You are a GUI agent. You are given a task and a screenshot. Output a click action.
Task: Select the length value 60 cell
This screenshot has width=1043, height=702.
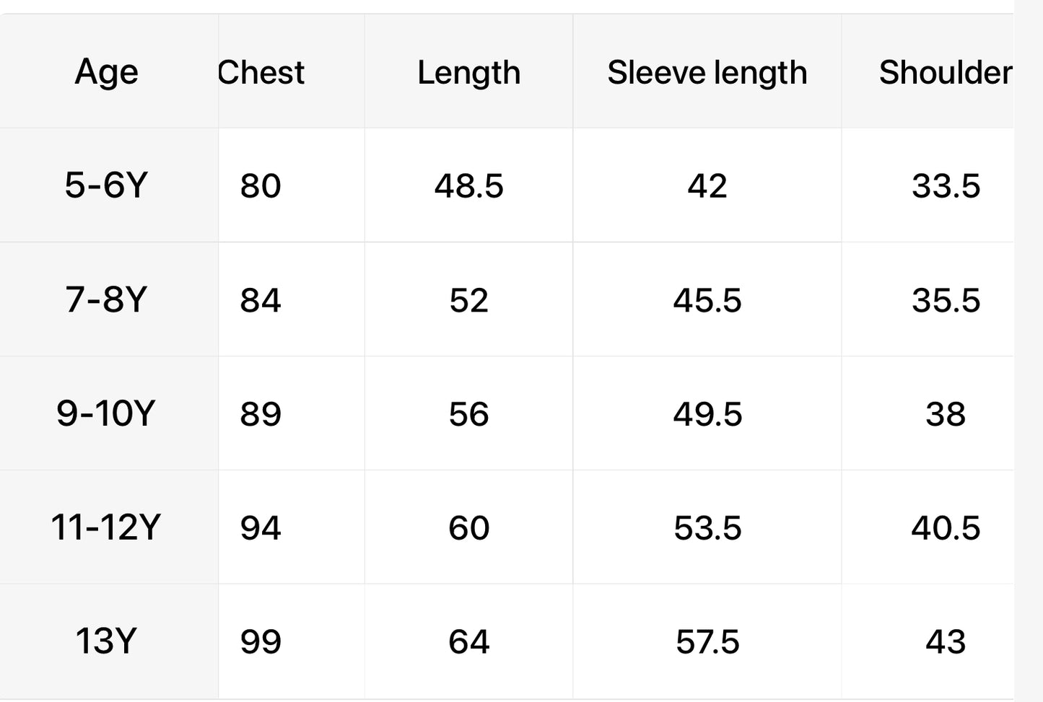click(468, 528)
